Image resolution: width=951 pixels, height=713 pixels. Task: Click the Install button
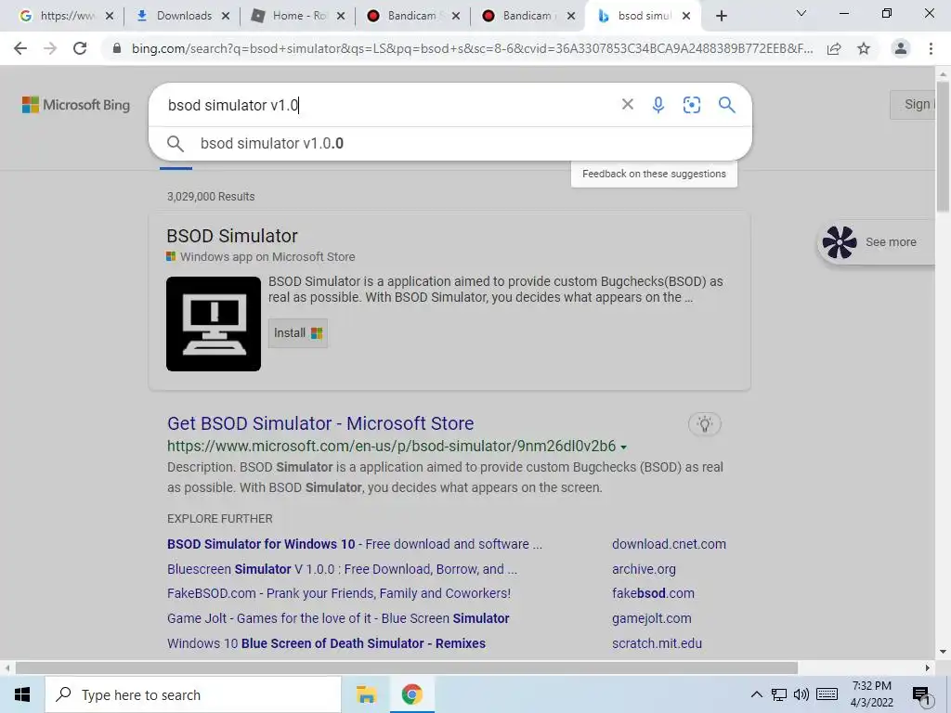pos(298,333)
